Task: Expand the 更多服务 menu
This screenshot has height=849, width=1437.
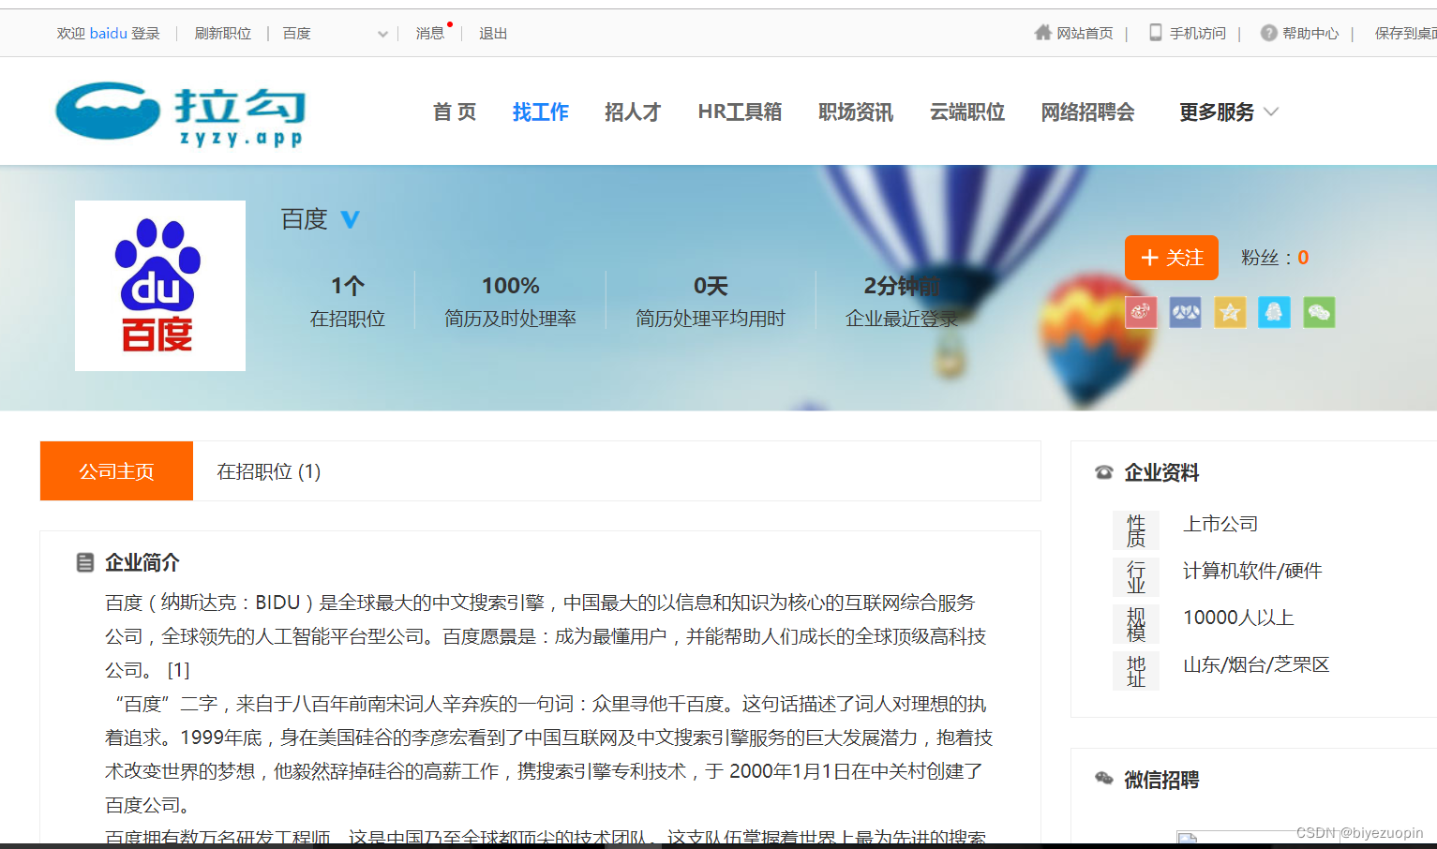Action: coord(1229,112)
